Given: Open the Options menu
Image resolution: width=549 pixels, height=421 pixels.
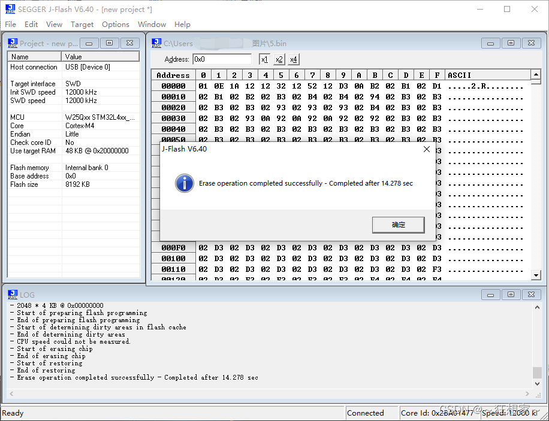Looking at the screenshot, I should (116, 24).
